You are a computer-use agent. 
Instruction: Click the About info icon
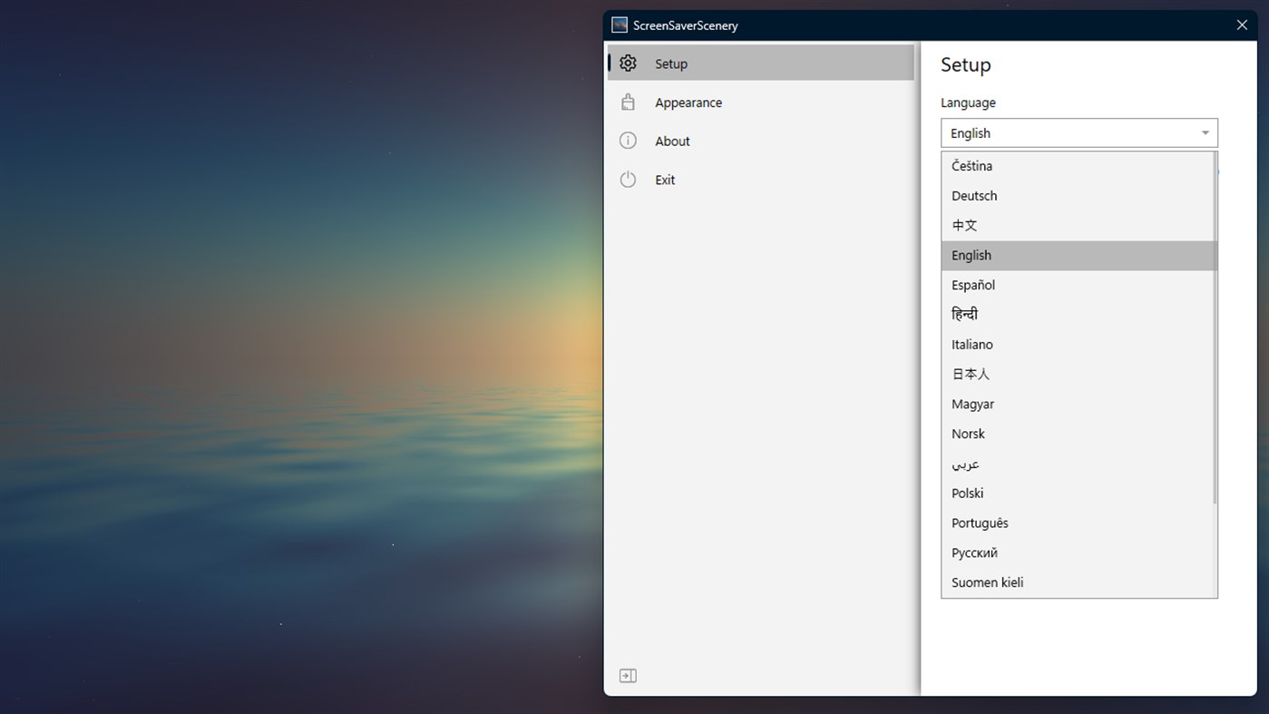click(628, 141)
